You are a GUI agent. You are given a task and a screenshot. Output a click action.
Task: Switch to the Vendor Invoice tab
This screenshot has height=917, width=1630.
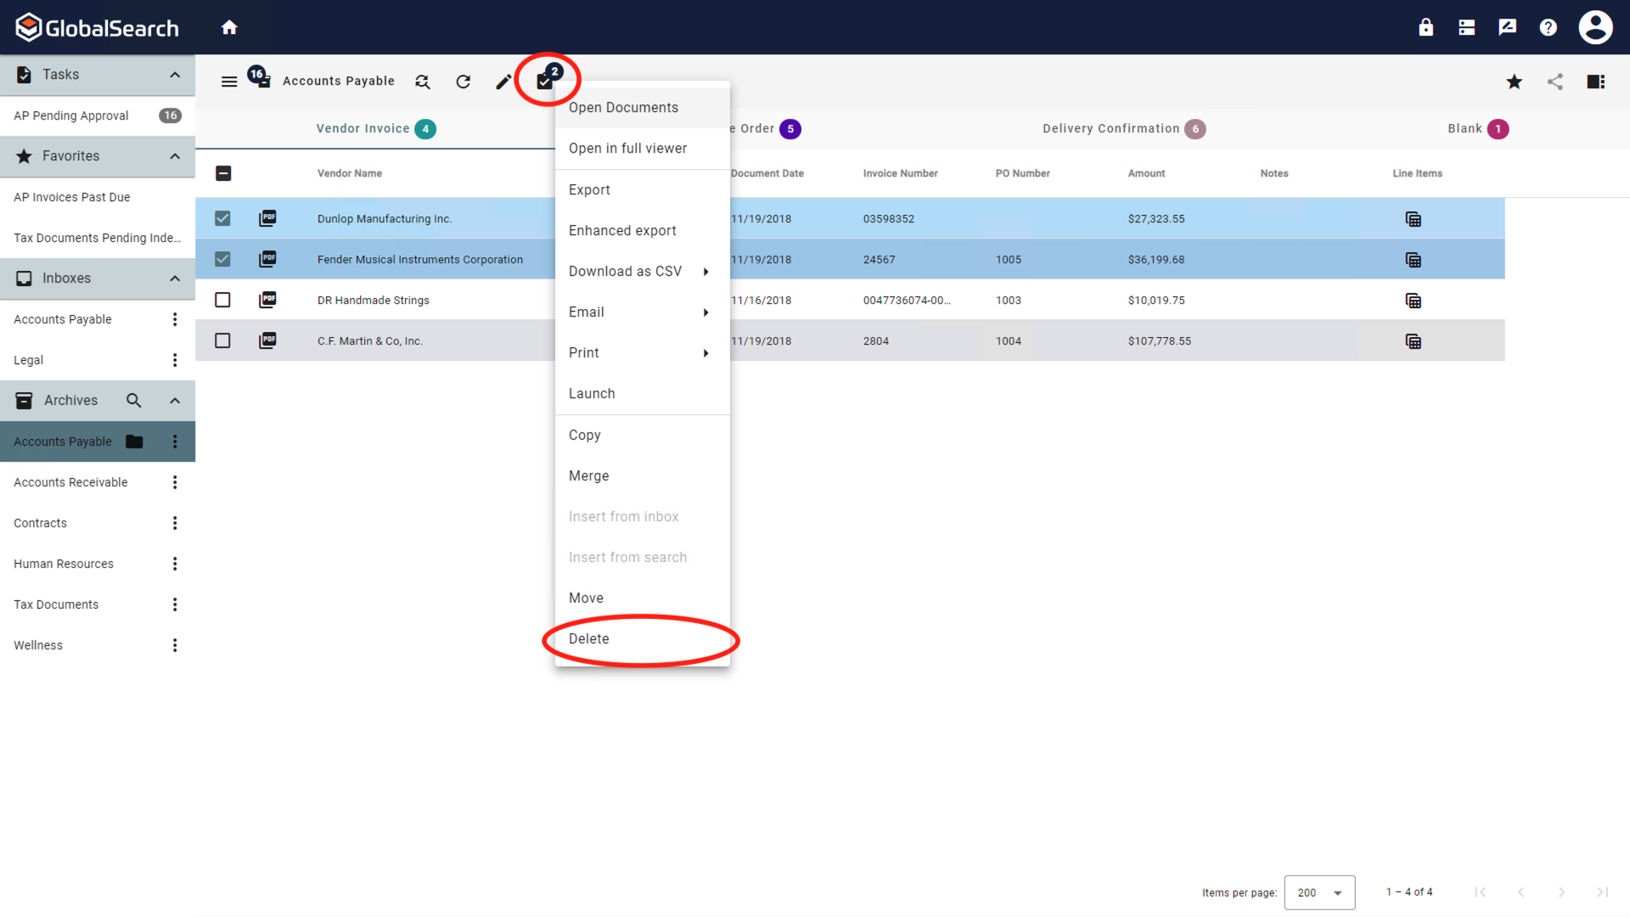(x=363, y=128)
